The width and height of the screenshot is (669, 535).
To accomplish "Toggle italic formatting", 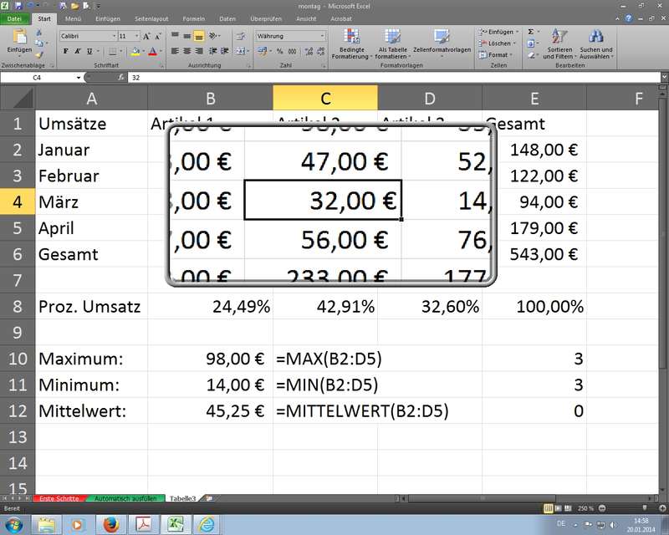I will [x=77, y=51].
